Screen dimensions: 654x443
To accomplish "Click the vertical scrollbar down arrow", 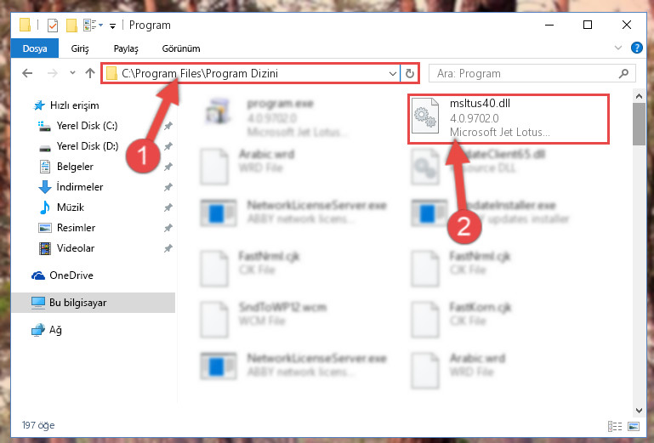I will (639, 411).
